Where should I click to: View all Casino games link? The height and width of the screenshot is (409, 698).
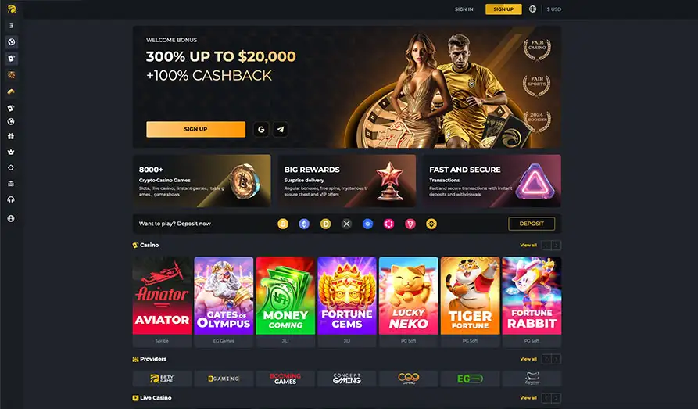tap(528, 245)
